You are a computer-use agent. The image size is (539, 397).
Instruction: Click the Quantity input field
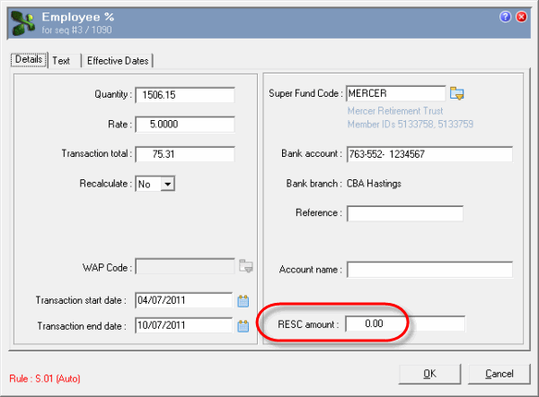184,94
